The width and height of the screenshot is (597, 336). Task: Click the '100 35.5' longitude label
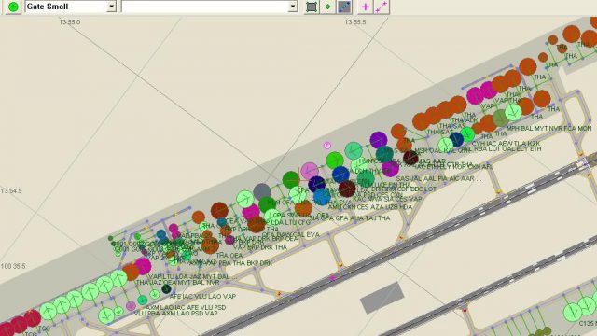click(x=13, y=266)
